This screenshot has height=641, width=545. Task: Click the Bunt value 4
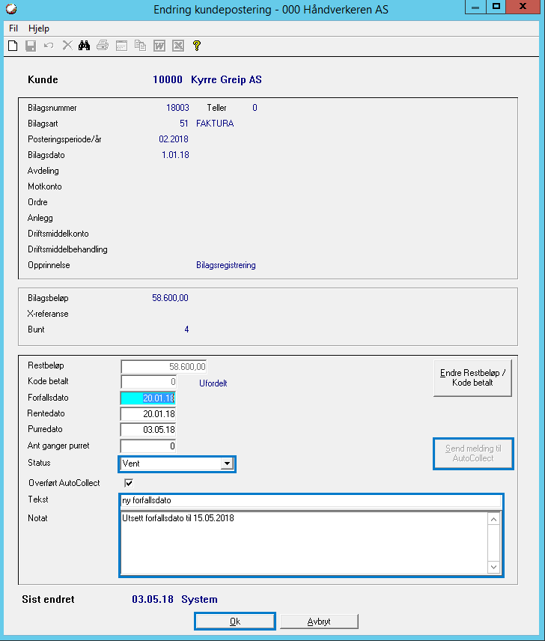tap(186, 329)
